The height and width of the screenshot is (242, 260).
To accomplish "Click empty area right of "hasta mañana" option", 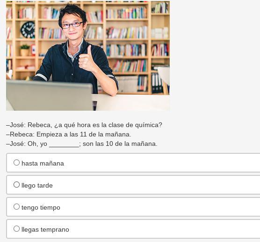I will pos(161,163).
